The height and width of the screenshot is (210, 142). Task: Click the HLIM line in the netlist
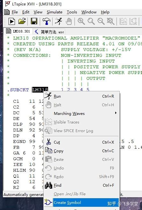point(28,170)
